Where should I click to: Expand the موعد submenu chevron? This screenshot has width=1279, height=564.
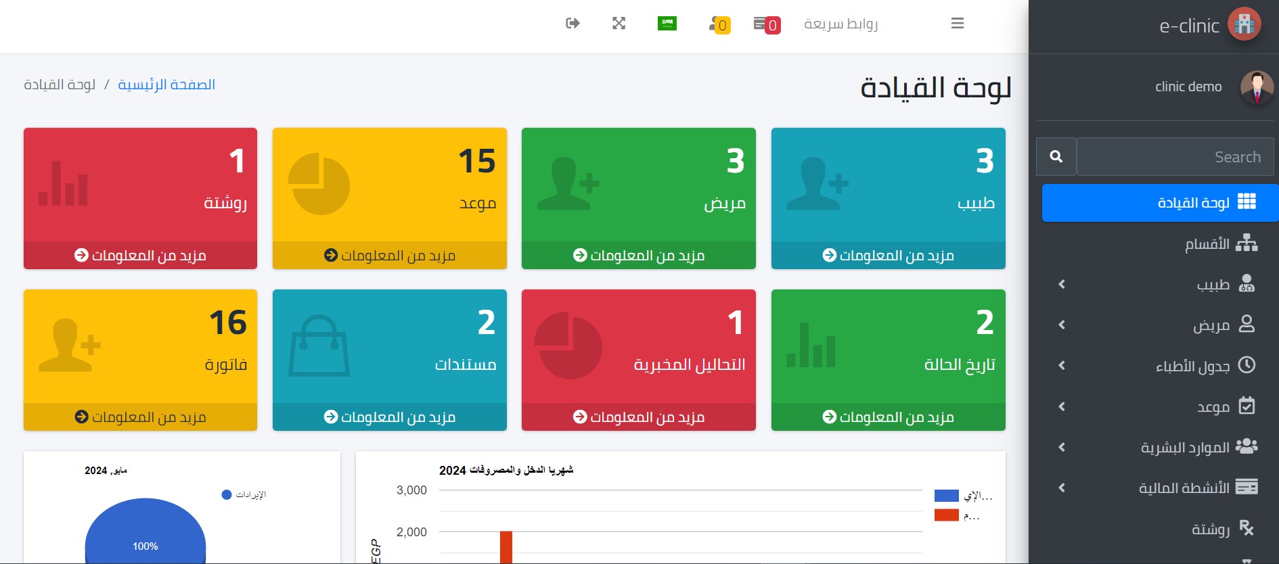point(1062,406)
